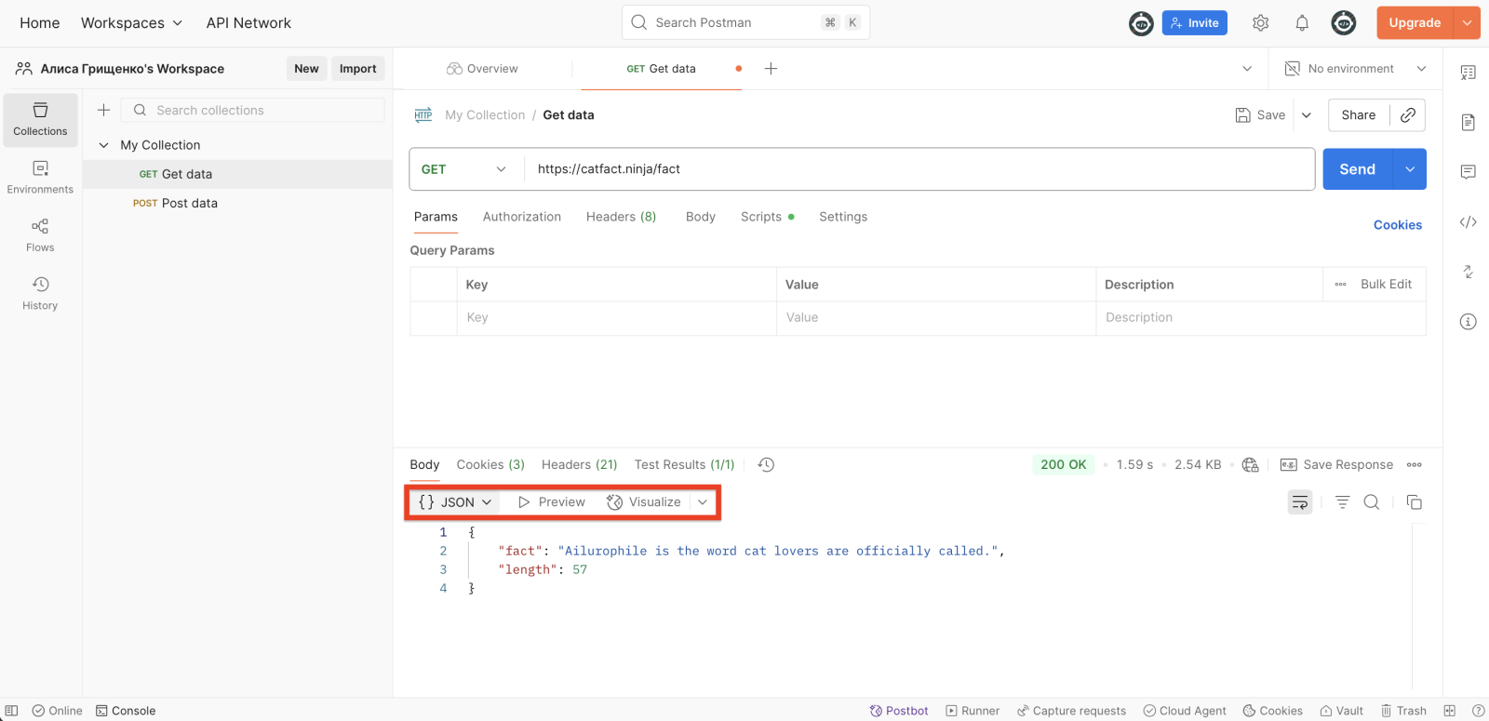Click the network globe icon in response bar

click(x=1250, y=465)
